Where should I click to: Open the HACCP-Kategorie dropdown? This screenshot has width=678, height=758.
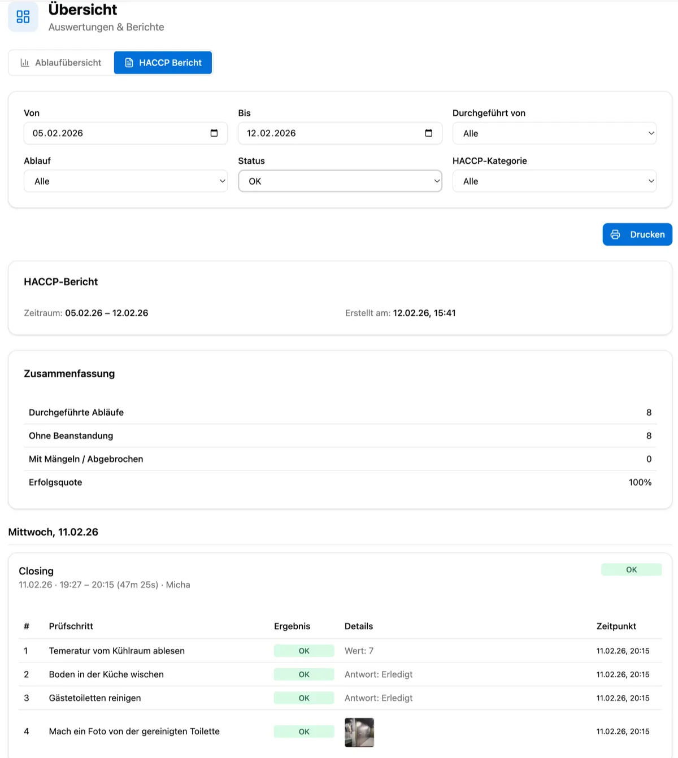click(554, 181)
